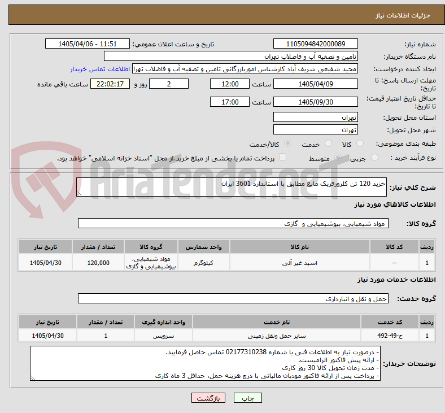Click the goods table گروه کالا header
This screenshot has width=445, height=413.
(151, 247)
